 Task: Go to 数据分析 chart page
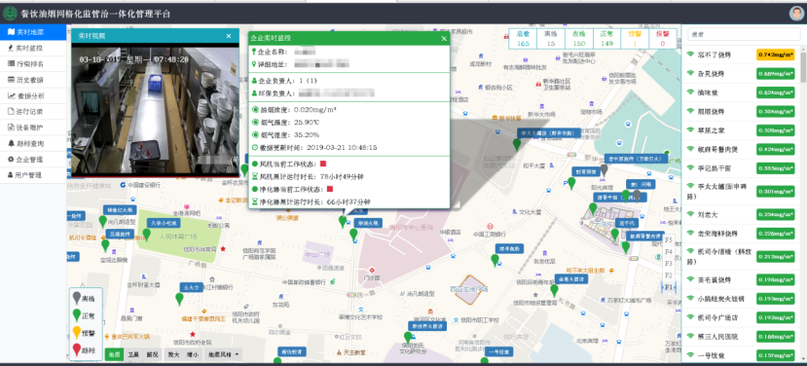[x=33, y=95]
